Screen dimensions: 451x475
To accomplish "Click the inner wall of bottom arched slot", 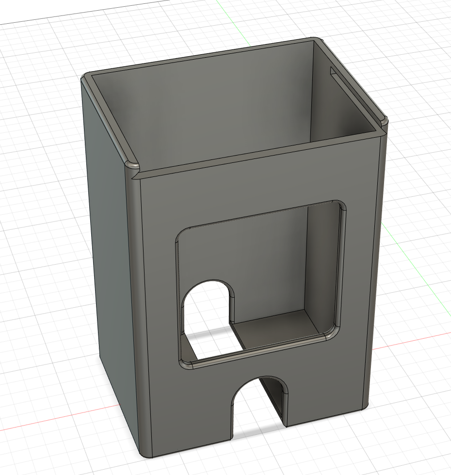I will tap(275, 400).
